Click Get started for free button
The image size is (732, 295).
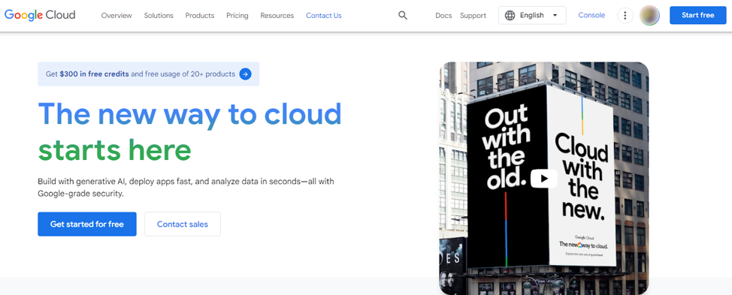87,224
